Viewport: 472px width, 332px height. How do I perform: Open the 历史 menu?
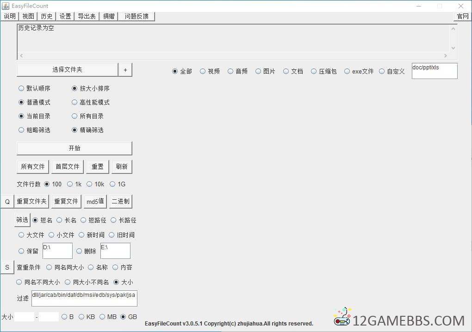pyautogui.click(x=47, y=16)
